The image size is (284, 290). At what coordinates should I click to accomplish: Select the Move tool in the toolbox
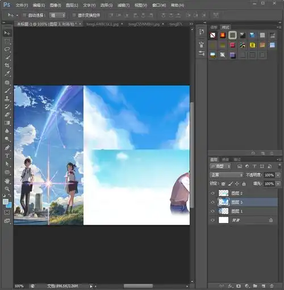tap(7, 33)
